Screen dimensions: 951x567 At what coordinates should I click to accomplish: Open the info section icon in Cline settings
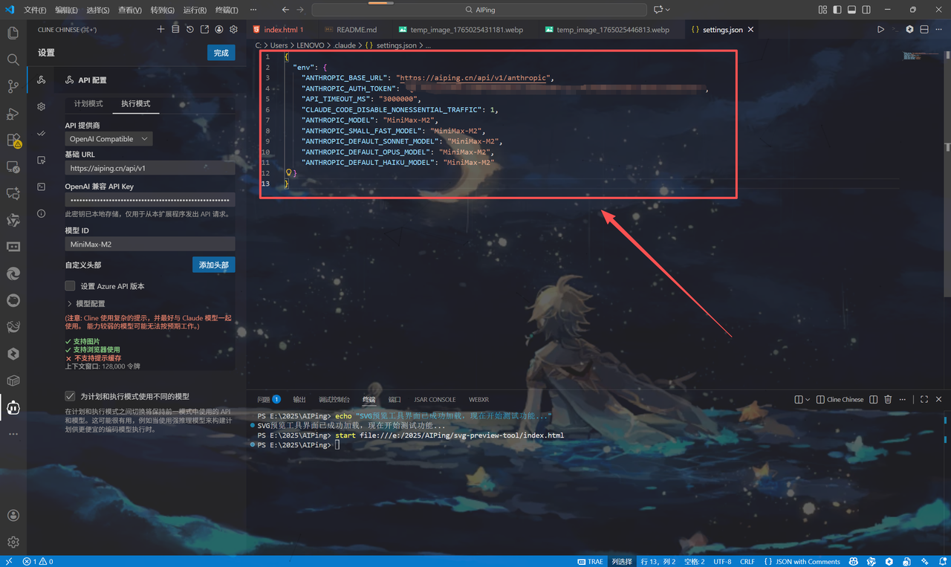click(41, 213)
